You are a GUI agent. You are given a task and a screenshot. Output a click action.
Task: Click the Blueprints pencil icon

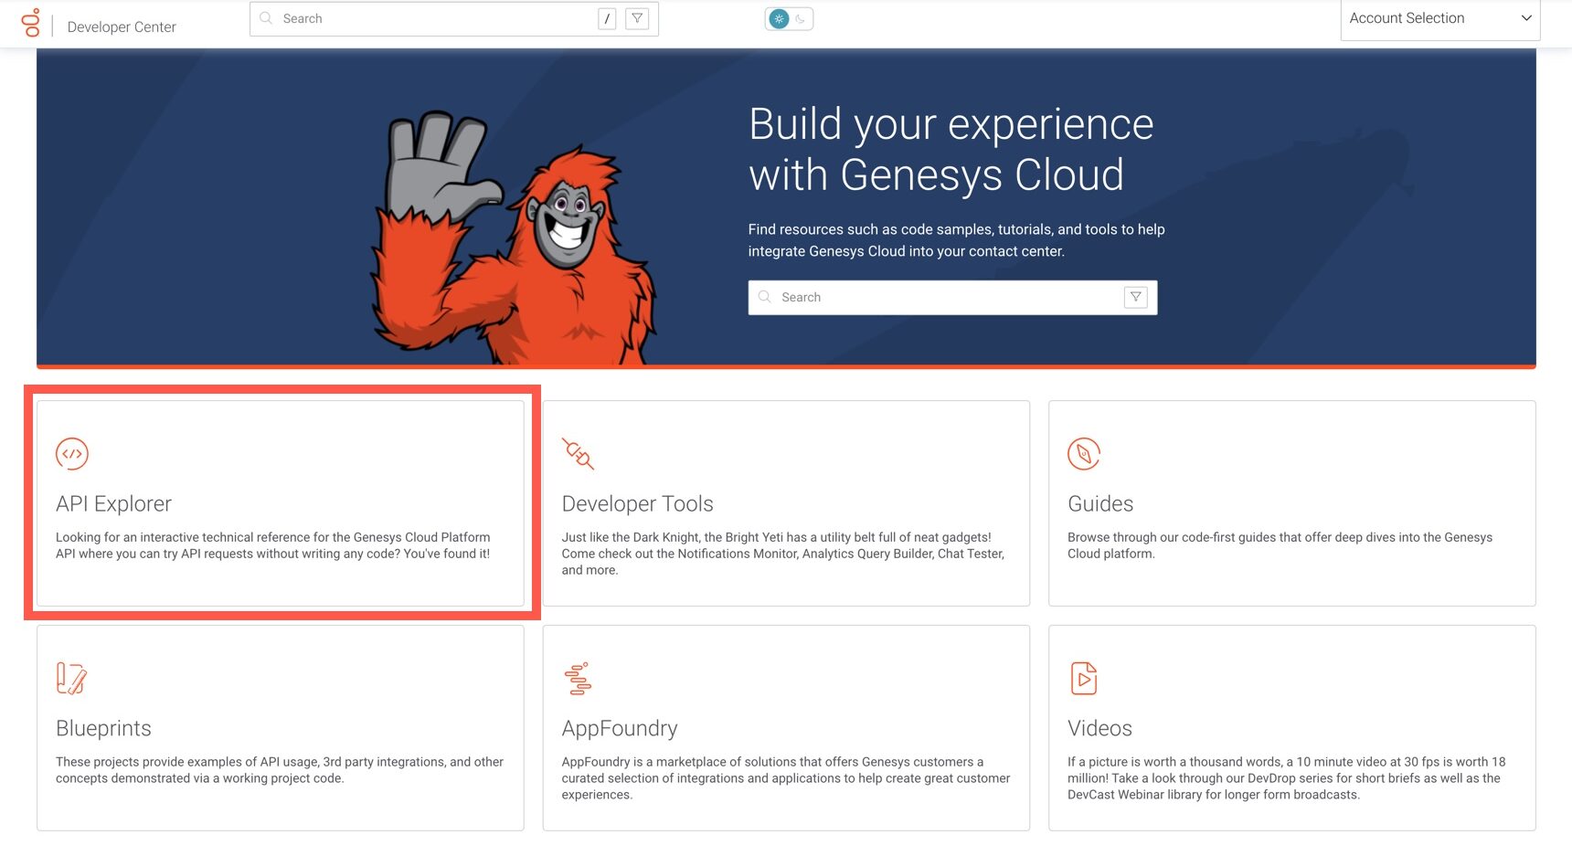pos(71,679)
